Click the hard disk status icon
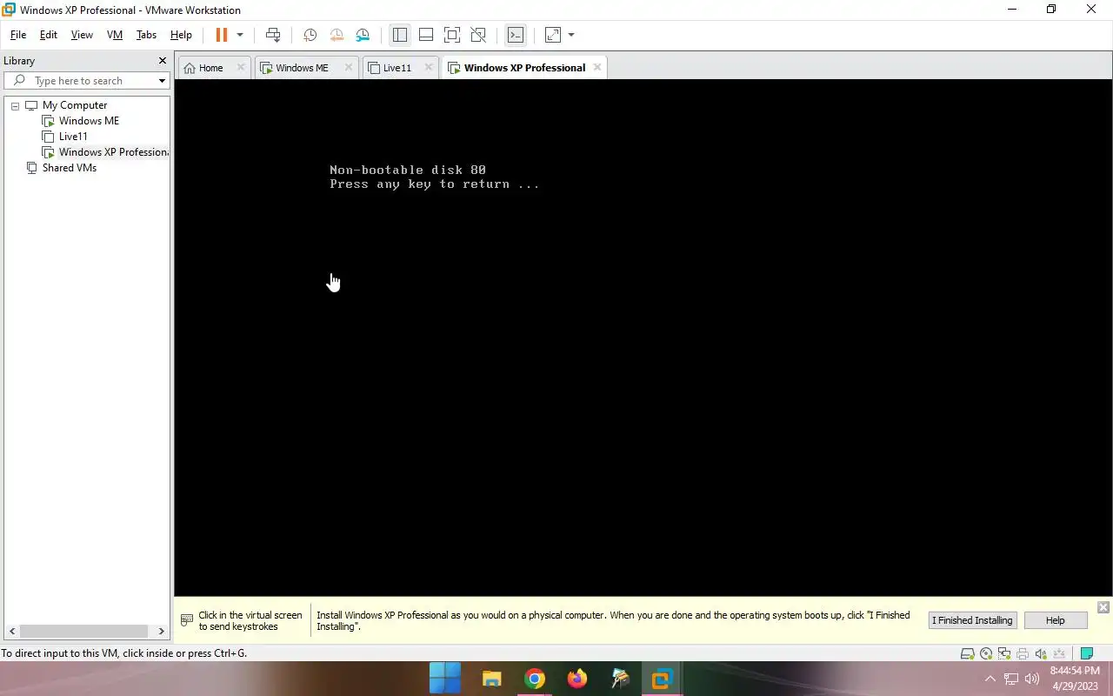The image size is (1113, 696). tap(967, 653)
